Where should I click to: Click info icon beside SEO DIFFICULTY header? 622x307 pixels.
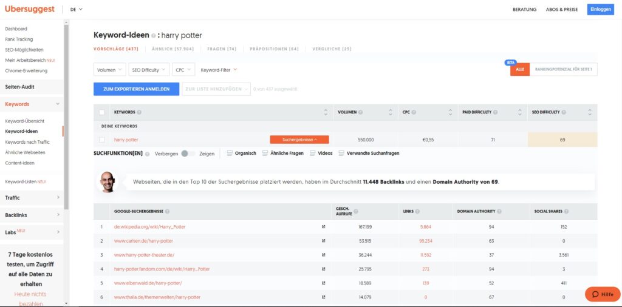(564, 112)
